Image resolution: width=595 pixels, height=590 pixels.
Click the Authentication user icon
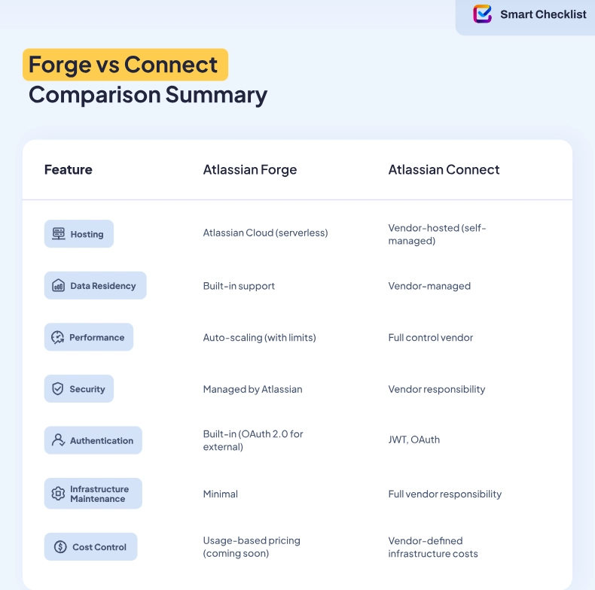(x=58, y=440)
